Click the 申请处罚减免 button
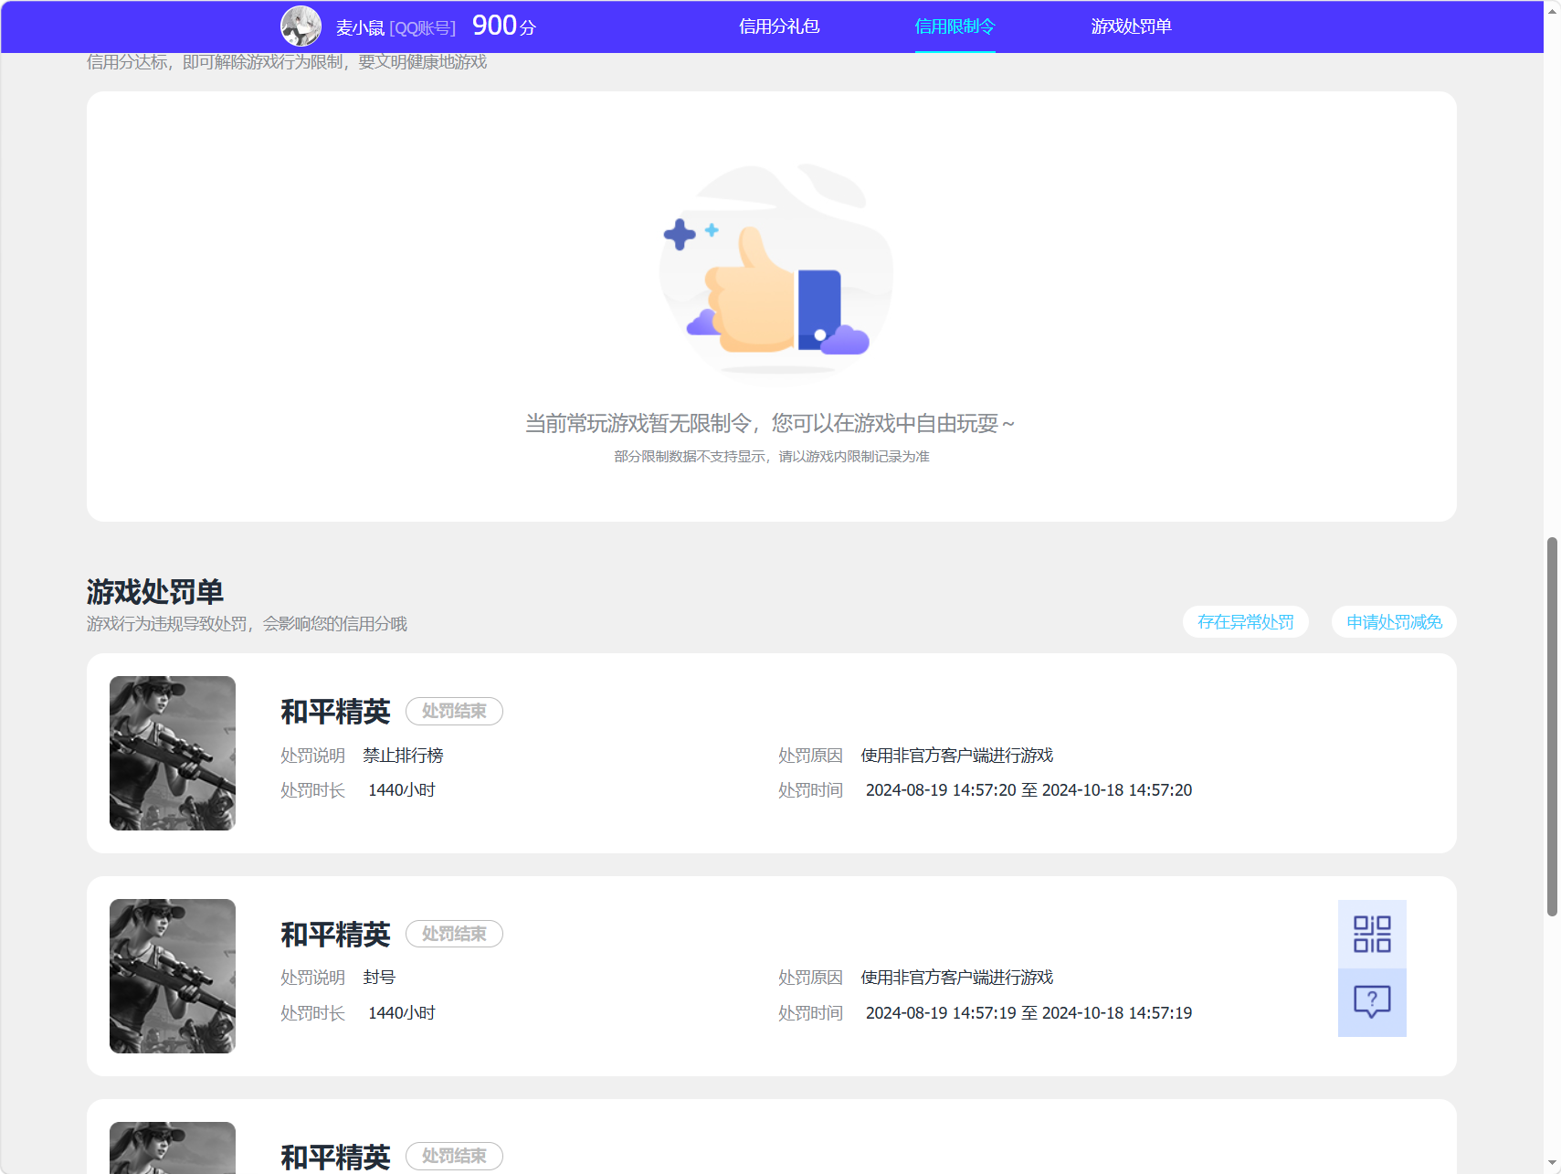 tap(1394, 622)
